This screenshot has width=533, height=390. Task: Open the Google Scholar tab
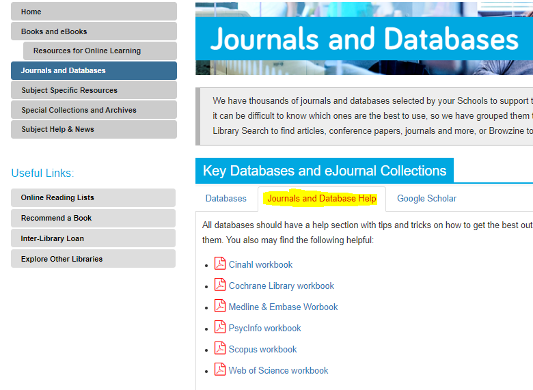[x=426, y=199]
